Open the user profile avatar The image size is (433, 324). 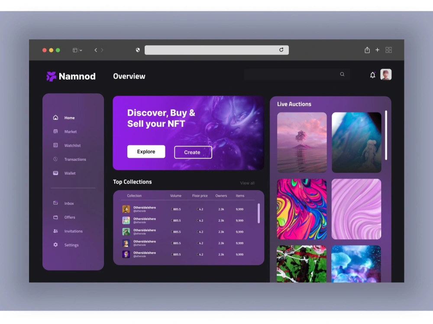pos(386,74)
